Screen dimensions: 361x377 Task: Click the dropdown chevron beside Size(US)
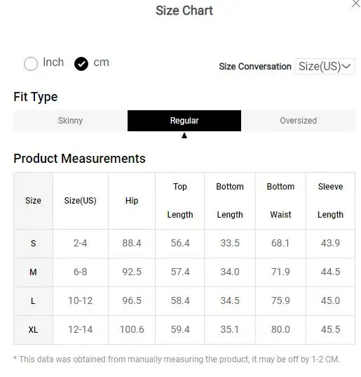pos(346,66)
